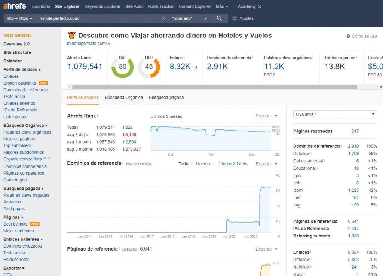Open Link intersect in sidebar

click(16, 117)
